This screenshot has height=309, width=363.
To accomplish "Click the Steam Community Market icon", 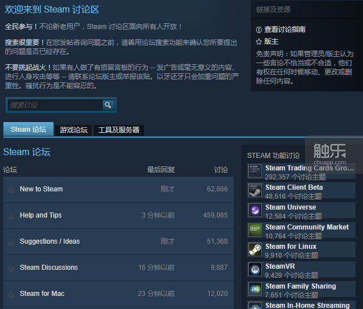I will [255, 230].
